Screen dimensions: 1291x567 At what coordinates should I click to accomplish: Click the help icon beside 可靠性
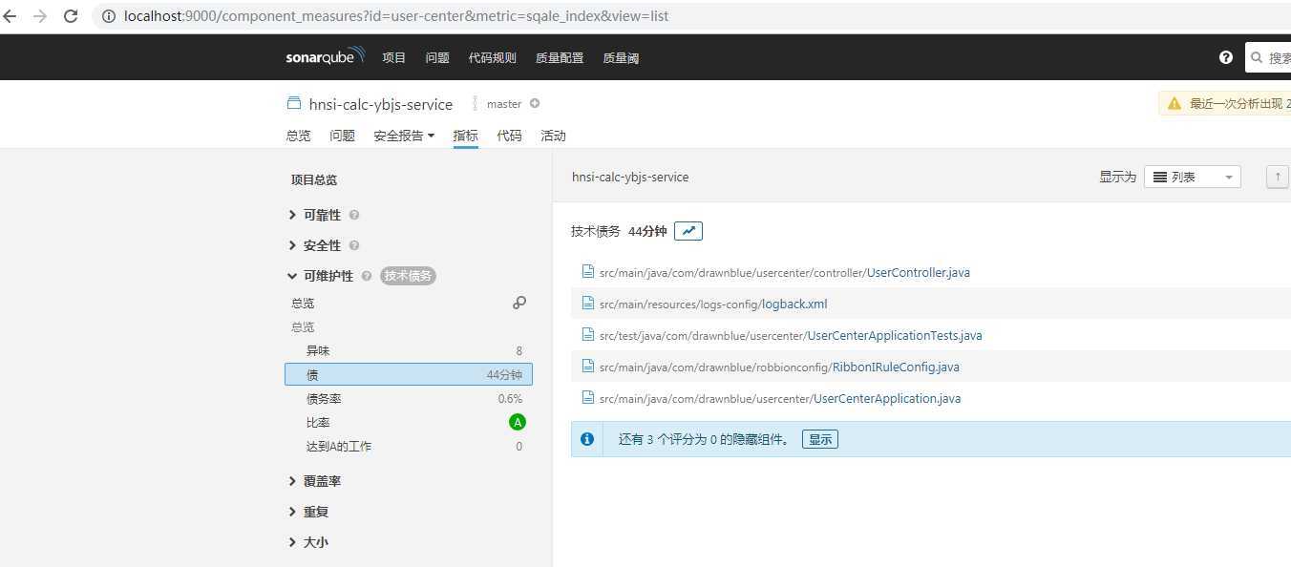point(354,216)
